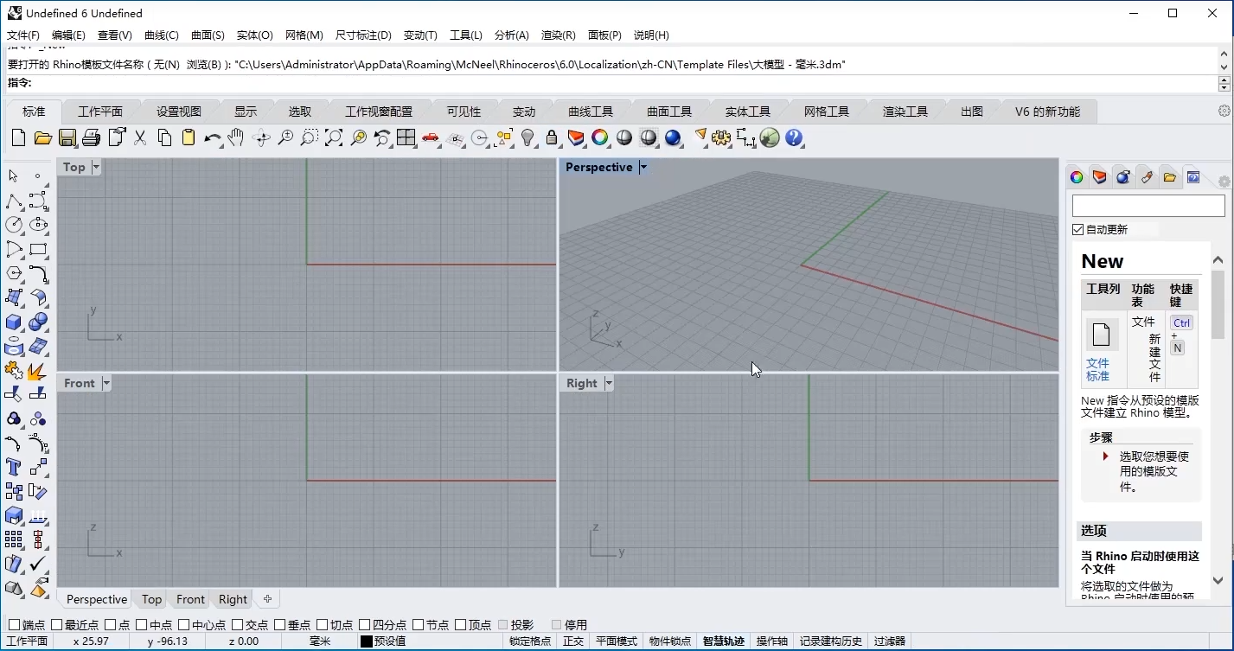Enable the 端点 osnap checkbox

14,625
